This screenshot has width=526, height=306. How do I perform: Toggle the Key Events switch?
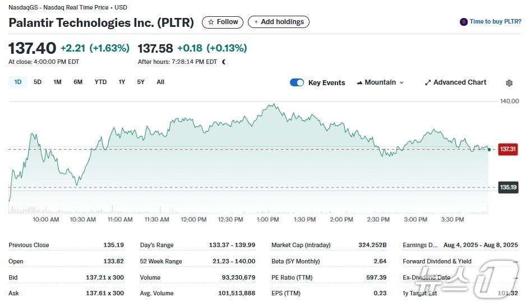[x=297, y=82]
